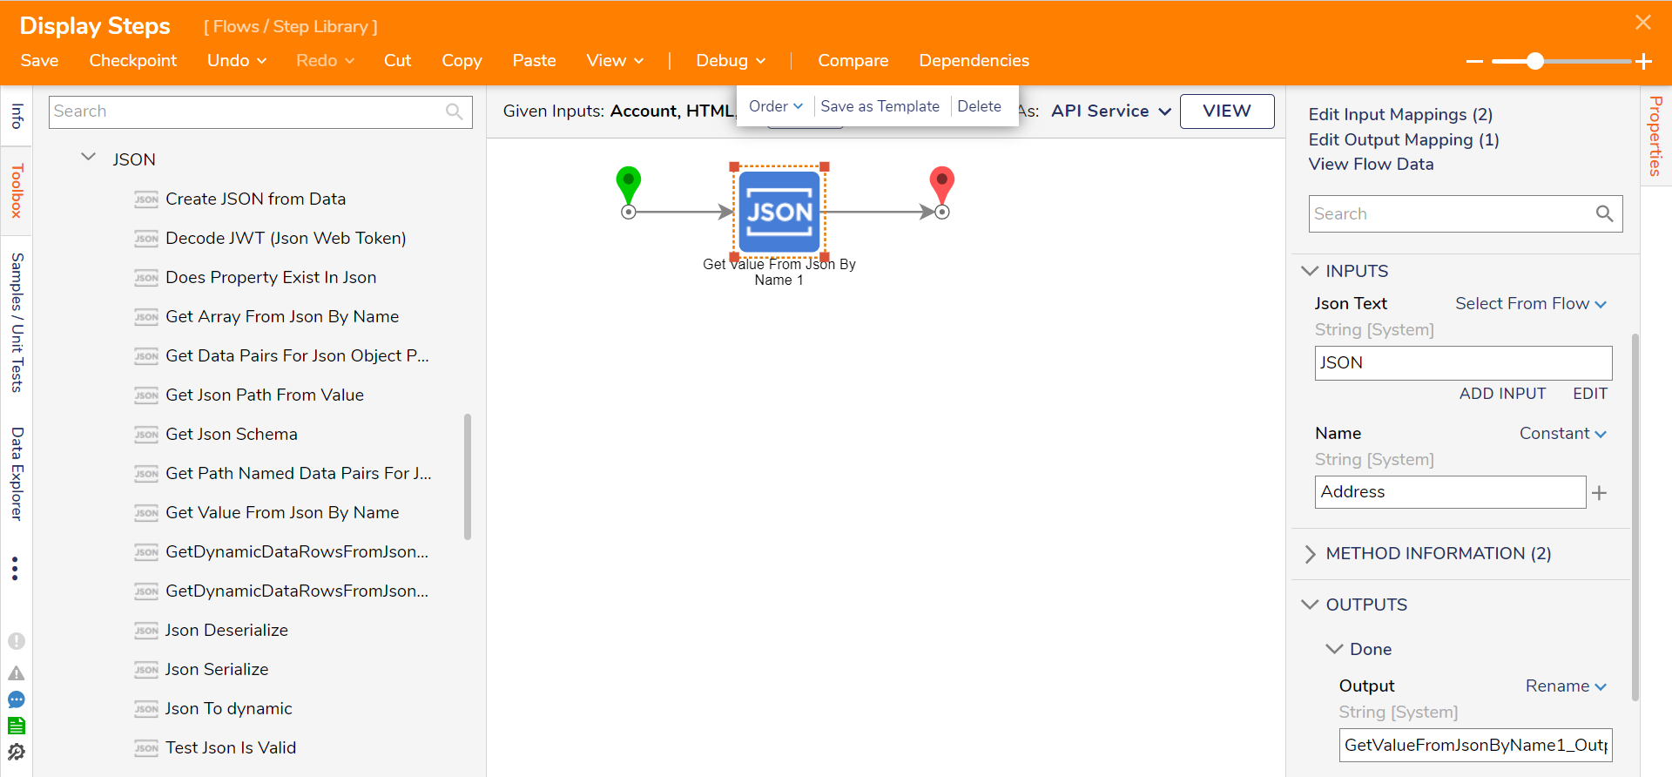Close the Display Steps designer

pyautogui.click(x=1643, y=23)
